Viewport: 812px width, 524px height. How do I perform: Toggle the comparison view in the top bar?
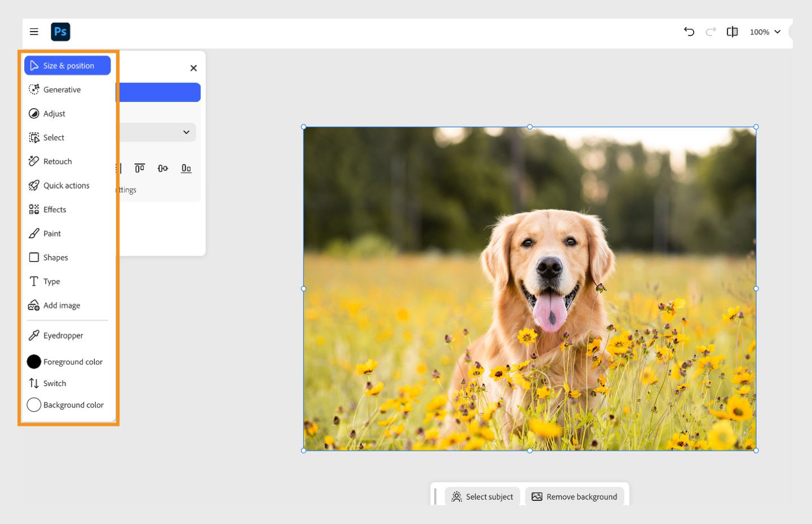coord(732,32)
